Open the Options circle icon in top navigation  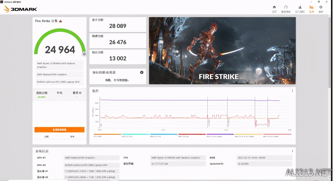click(x=321, y=7)
